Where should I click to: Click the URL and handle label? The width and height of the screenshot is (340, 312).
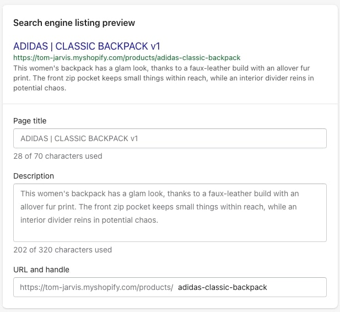[41, 270]
